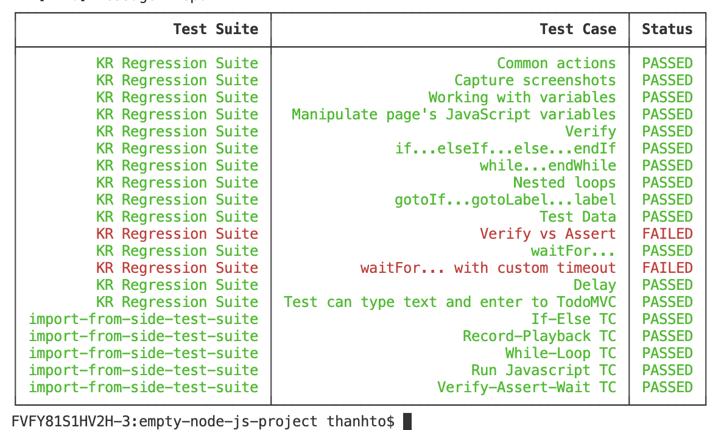Viewport: 721px width, 430px height.
Task: Click the Delay test case
Action: click(x=594, y=285)
